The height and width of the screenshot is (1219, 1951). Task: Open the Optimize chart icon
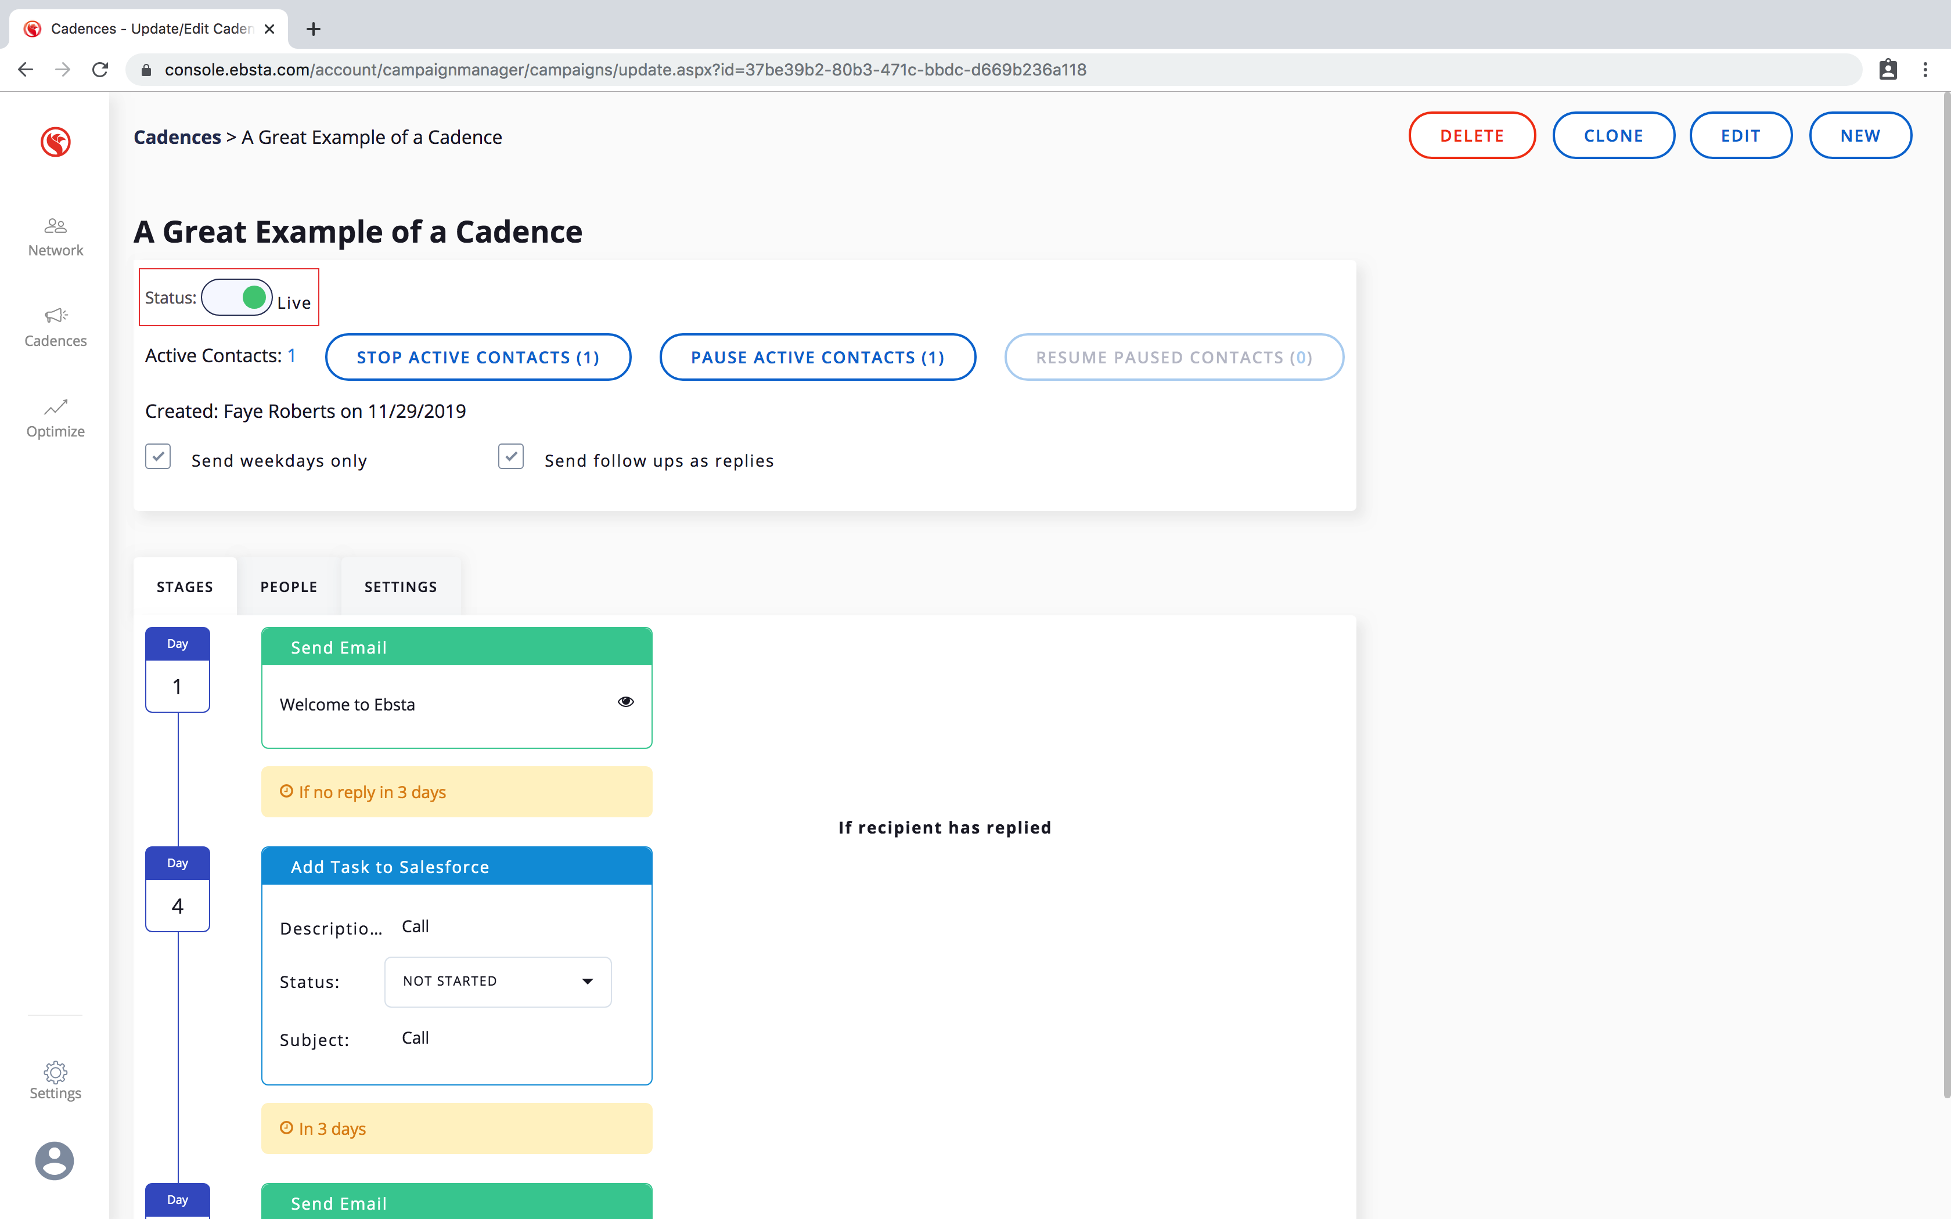(55, 407)
